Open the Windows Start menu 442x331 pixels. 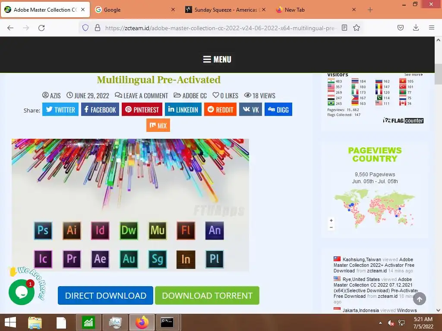coord(10,322)
